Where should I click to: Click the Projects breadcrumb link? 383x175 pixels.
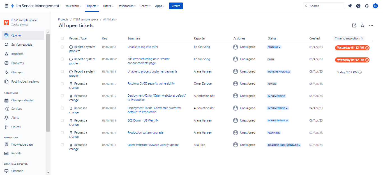pos(63,19)
